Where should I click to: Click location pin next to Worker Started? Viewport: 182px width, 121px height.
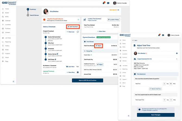point(58,54)
